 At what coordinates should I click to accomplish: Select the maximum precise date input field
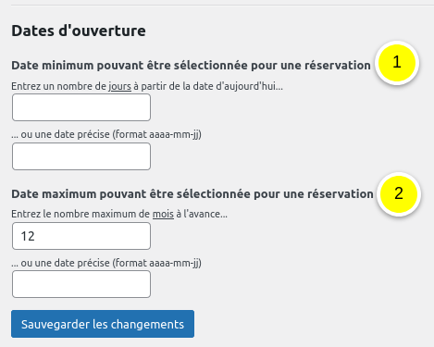(81, 284)
